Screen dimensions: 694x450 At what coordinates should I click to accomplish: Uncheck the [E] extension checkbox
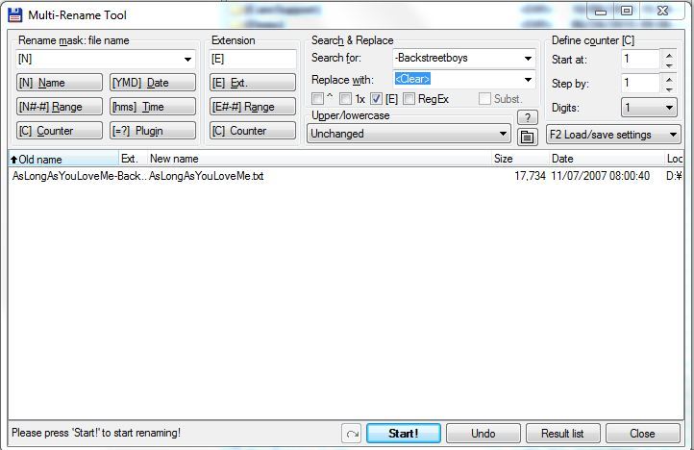pos(377,99)
